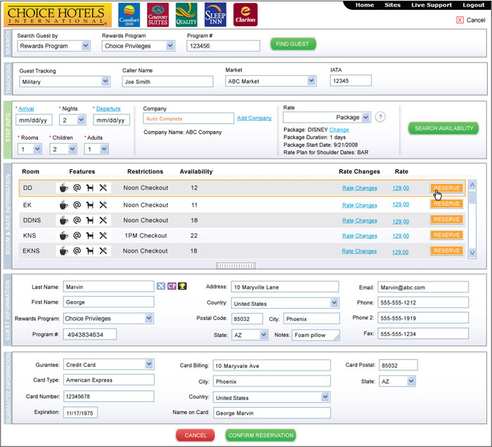Click the Card Number input field

click(108, 396)
